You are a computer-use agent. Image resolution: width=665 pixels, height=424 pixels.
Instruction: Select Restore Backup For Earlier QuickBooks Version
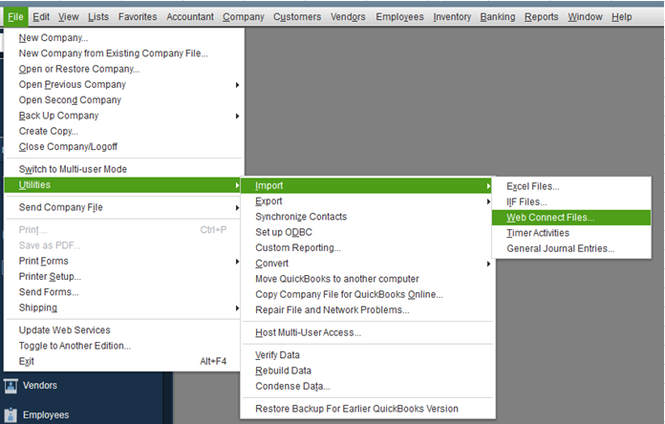tap(368, 409)
